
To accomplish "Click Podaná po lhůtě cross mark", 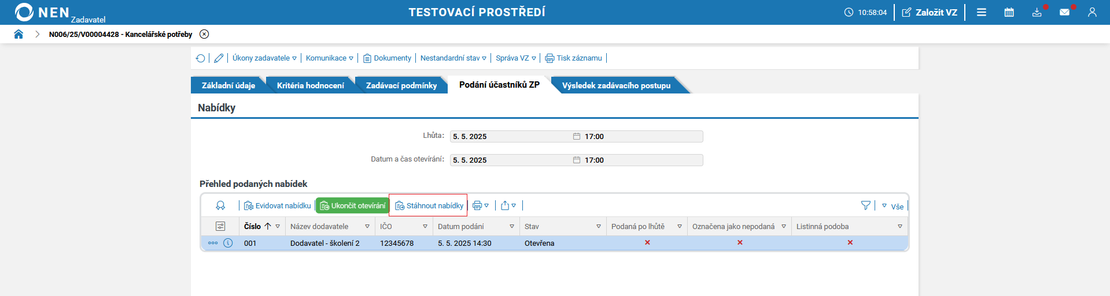I will (x=647, y=243).
